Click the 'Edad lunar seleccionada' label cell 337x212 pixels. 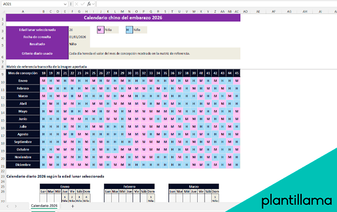pos(37,30)
